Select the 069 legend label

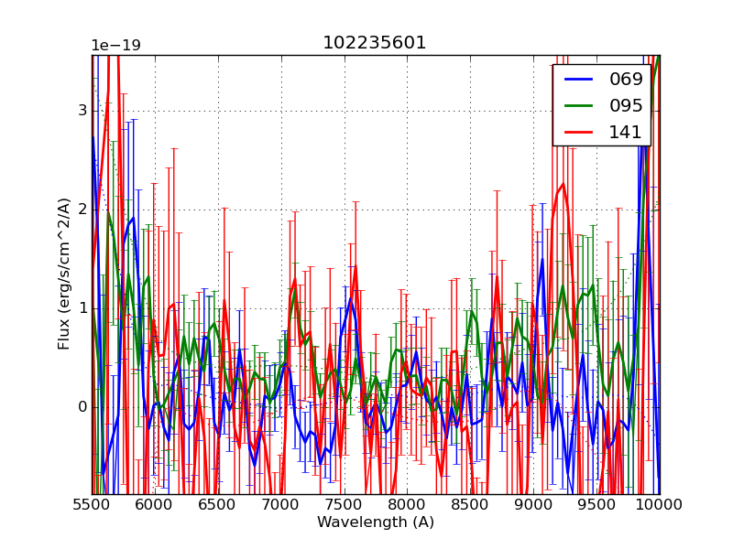coord(626,80)
